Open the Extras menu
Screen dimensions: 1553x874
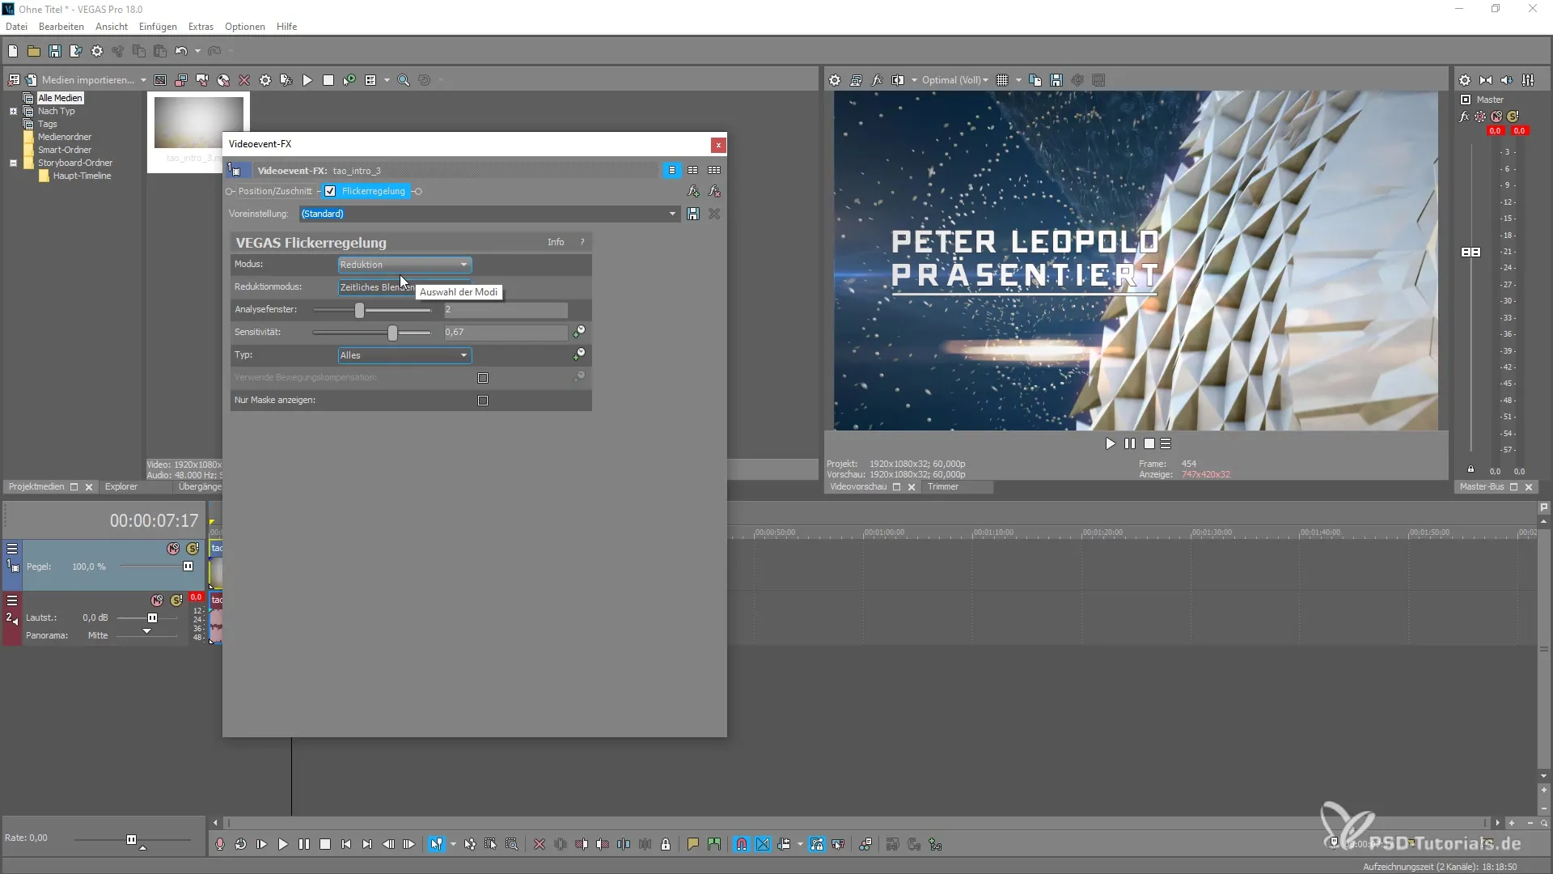(x=201, y=27)
